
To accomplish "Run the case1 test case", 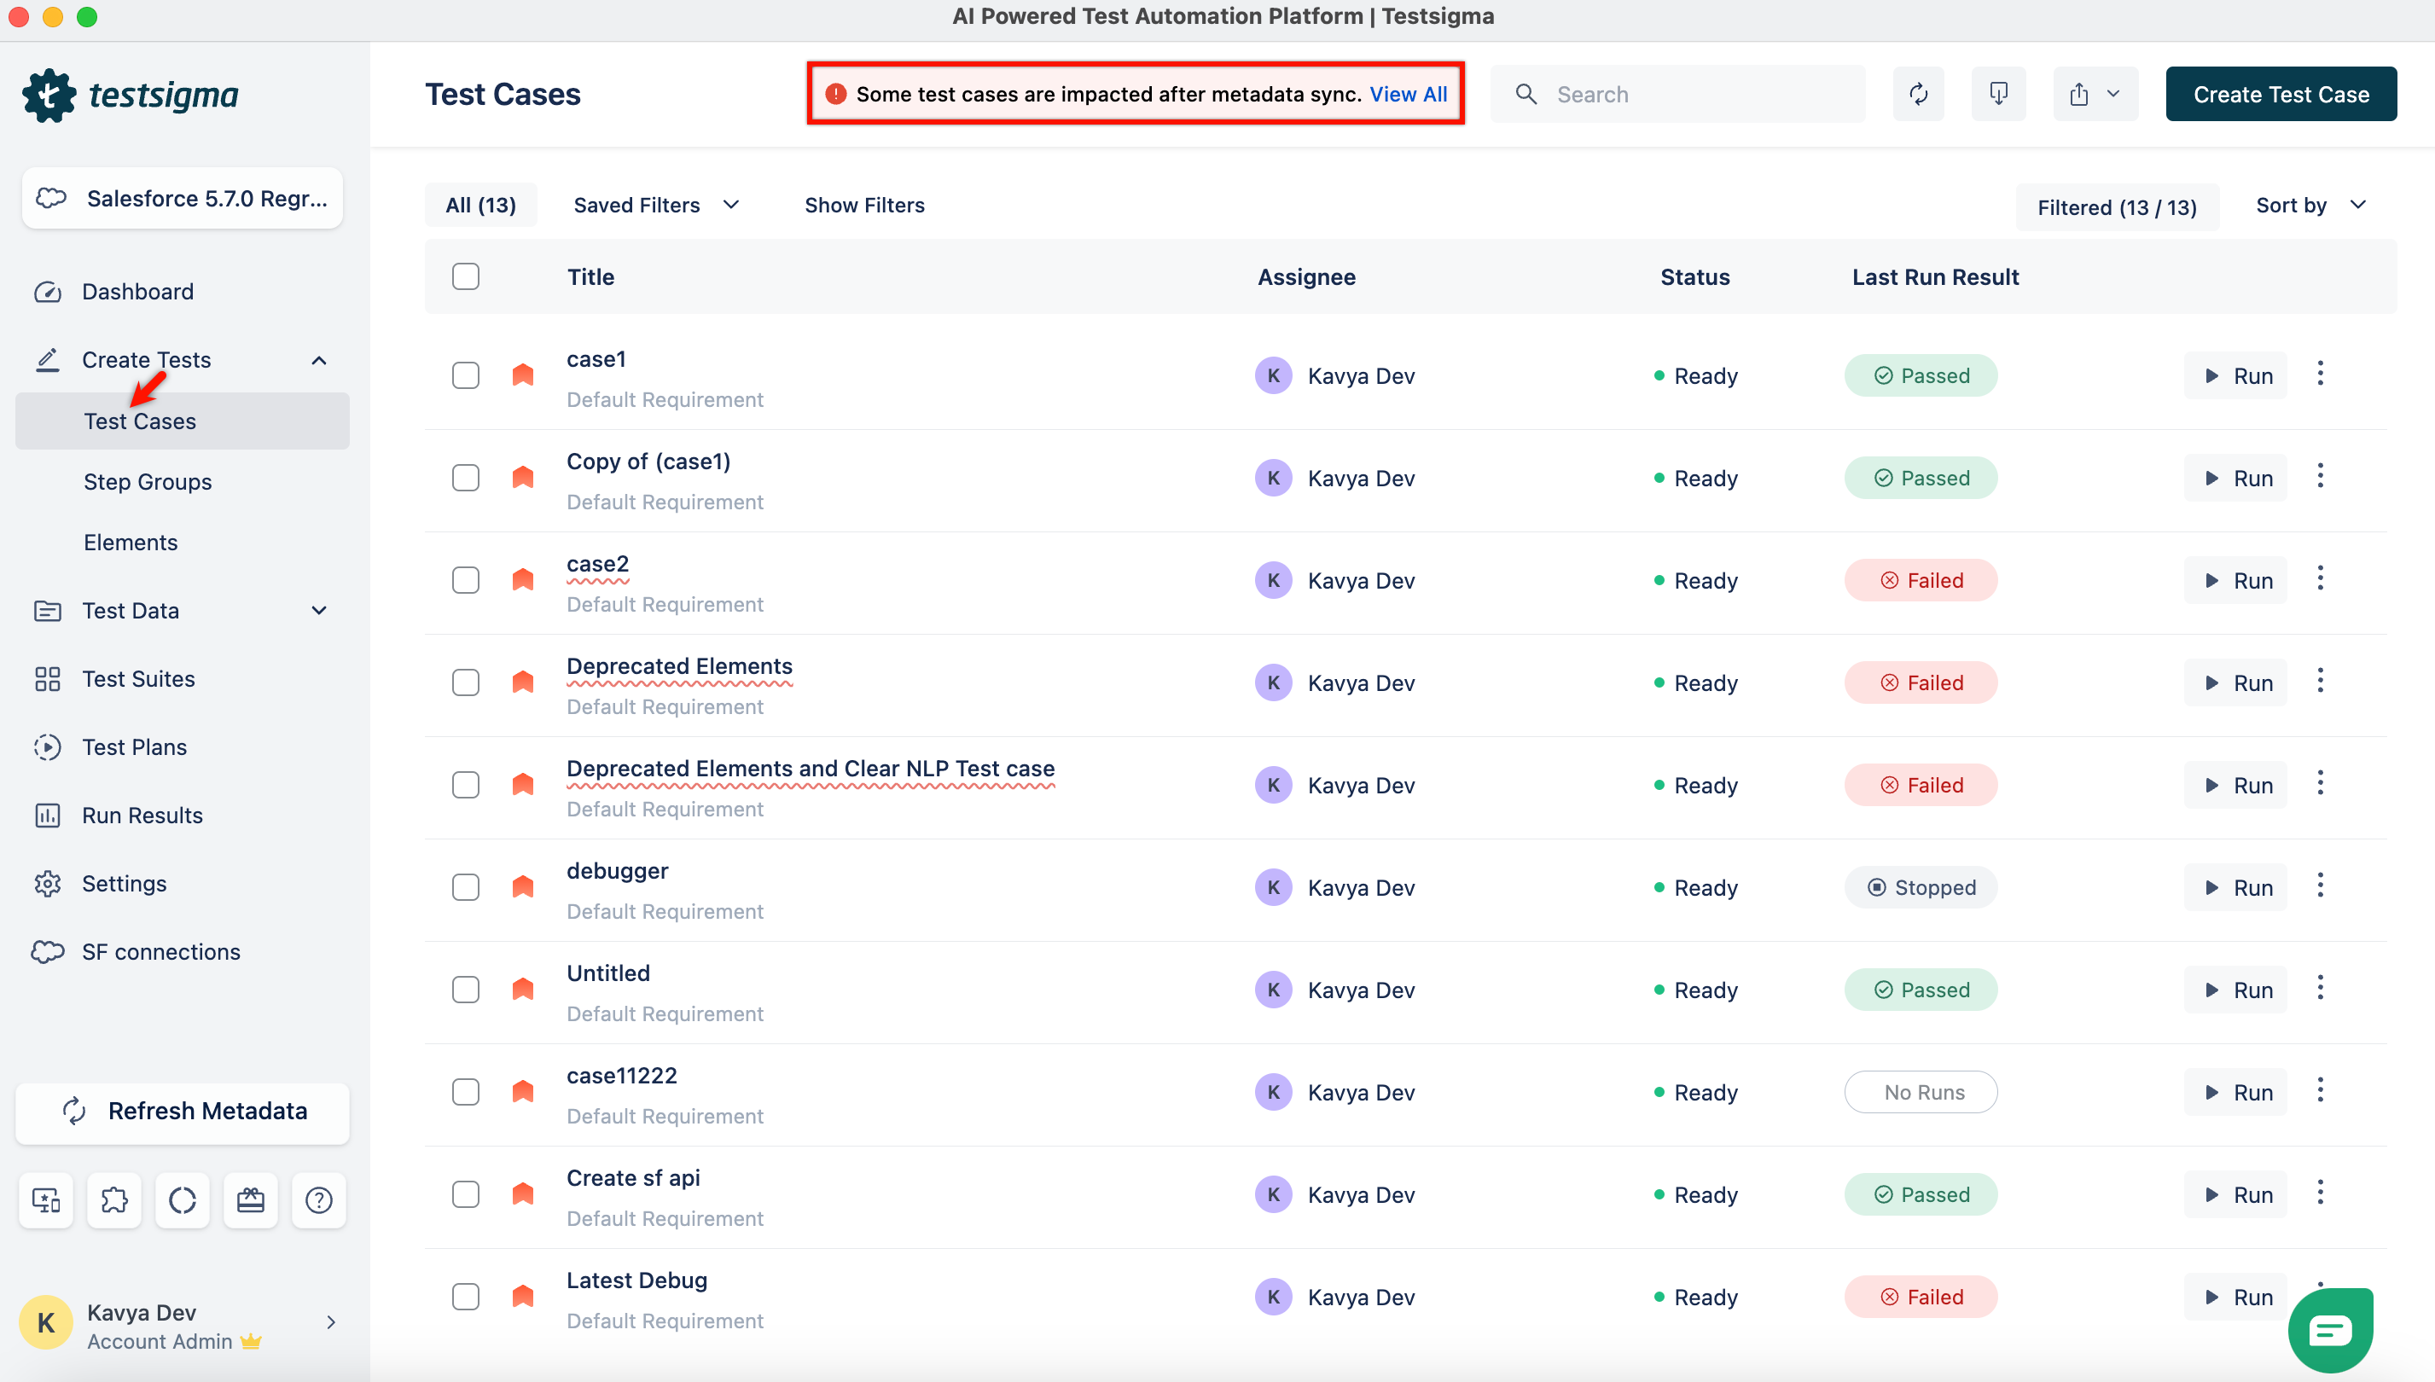I will pos(2235,375).
